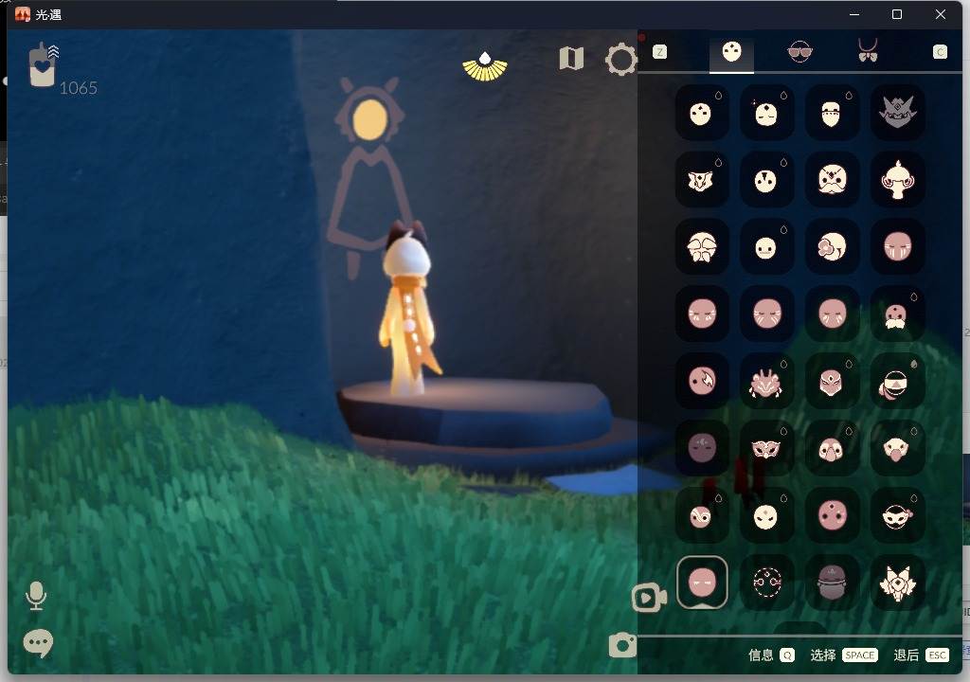Screen dimensions: 970x682
Task: Select the bulb-topped mask with red ears
Action: point(898,179)
